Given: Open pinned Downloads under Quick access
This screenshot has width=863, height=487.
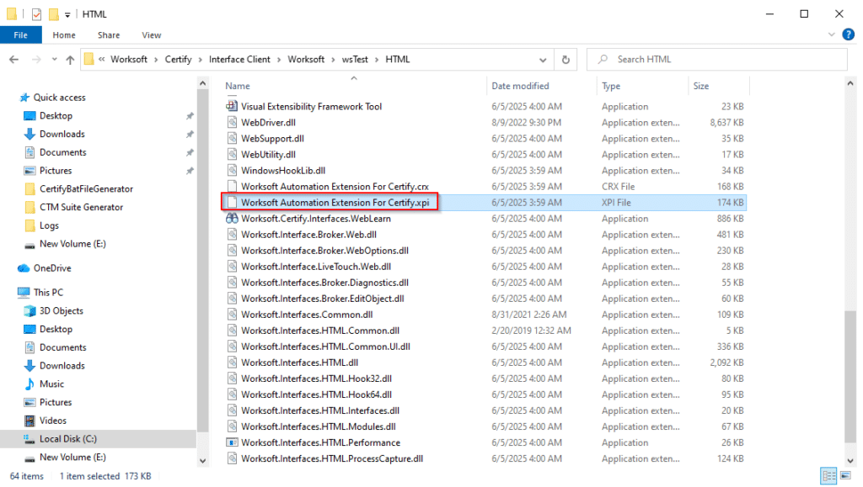Looking at the screenshot, I should (x=62, y=134).
